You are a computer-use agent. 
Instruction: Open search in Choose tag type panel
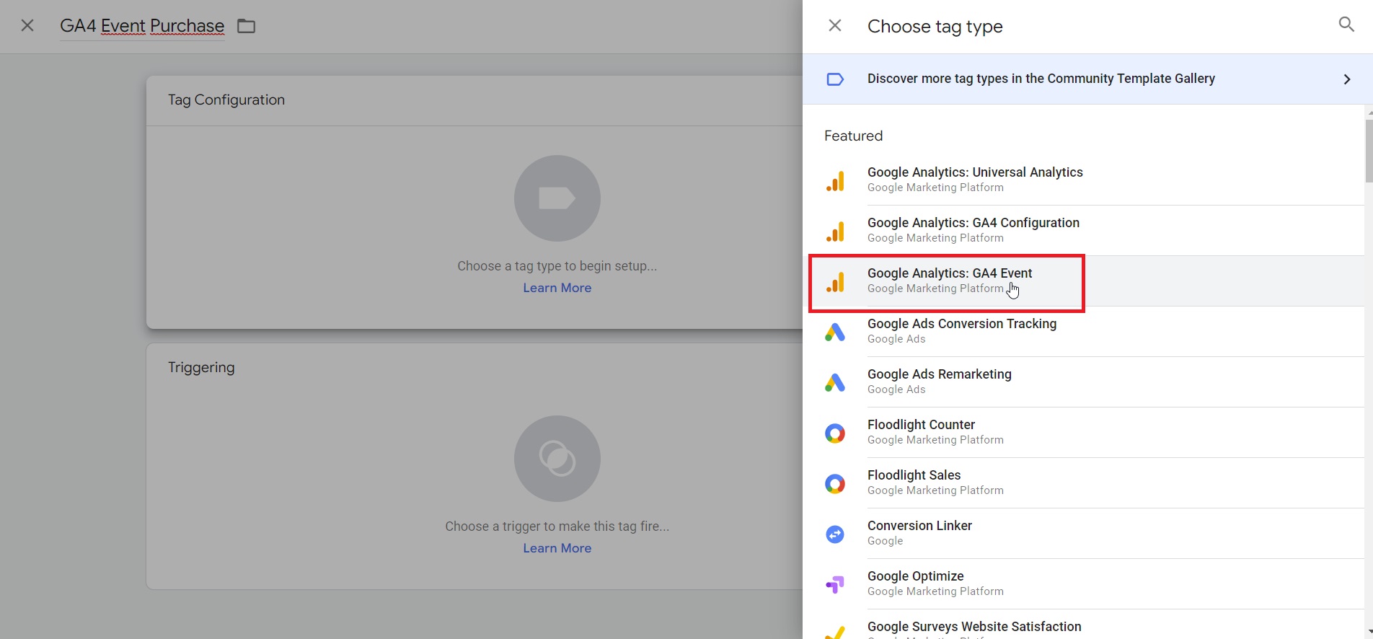point(1346,25)
